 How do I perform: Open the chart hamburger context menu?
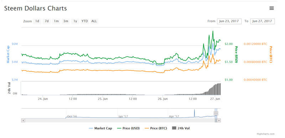(x=271, y=8)
